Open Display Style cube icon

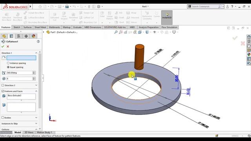pos(147,32)
